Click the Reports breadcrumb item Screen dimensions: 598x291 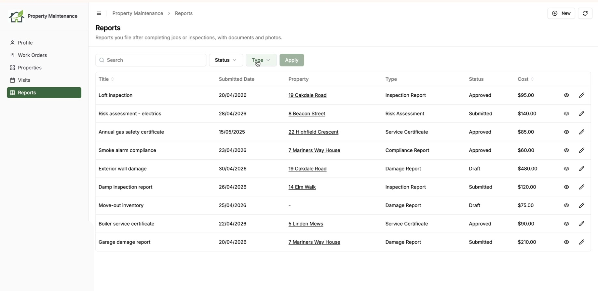[184, 13]
